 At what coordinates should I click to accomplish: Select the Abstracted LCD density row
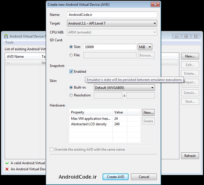(x=89, y=124)
